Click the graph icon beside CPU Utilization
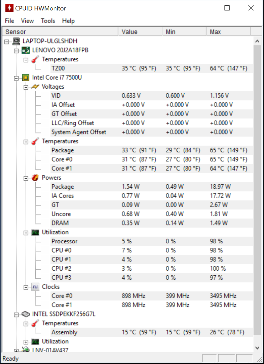This screenshot has height=364, width=264. click(35, 232)
